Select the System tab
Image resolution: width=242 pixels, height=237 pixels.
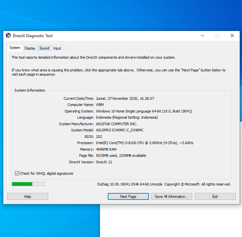tap(15, 48)
